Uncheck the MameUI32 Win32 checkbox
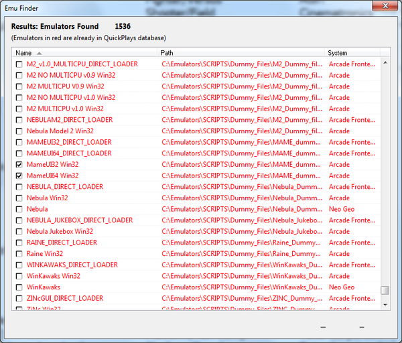Screen dimensions: 402x343 coord(19,164)
